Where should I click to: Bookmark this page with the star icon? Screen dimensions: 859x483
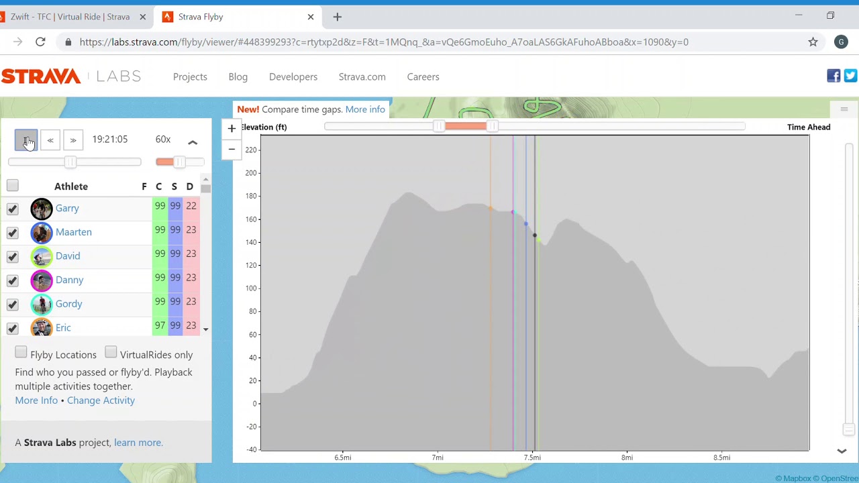coord(813,42)
